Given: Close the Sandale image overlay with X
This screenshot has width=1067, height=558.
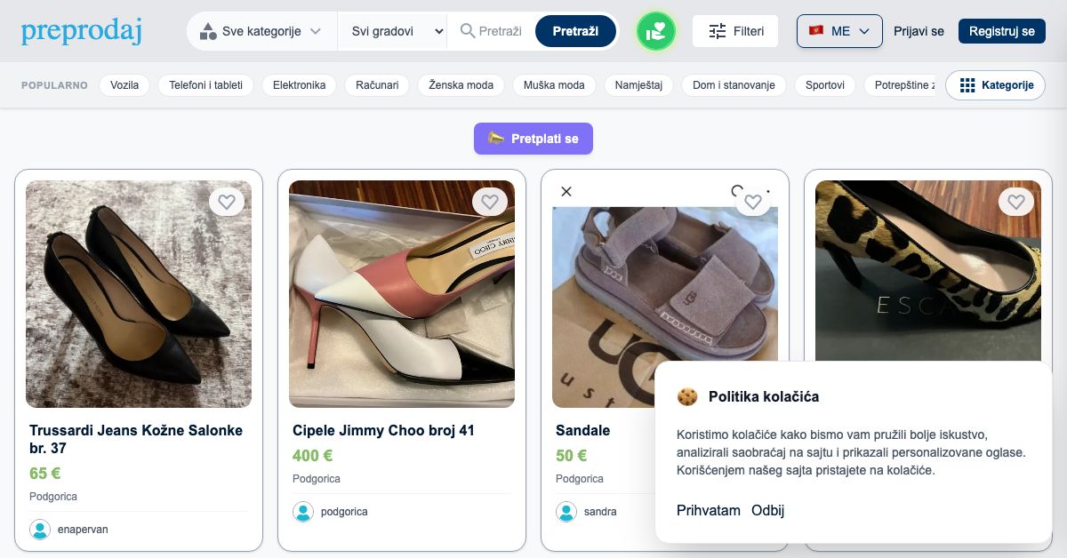Looking at the screenshot, I should pos(566,191).
